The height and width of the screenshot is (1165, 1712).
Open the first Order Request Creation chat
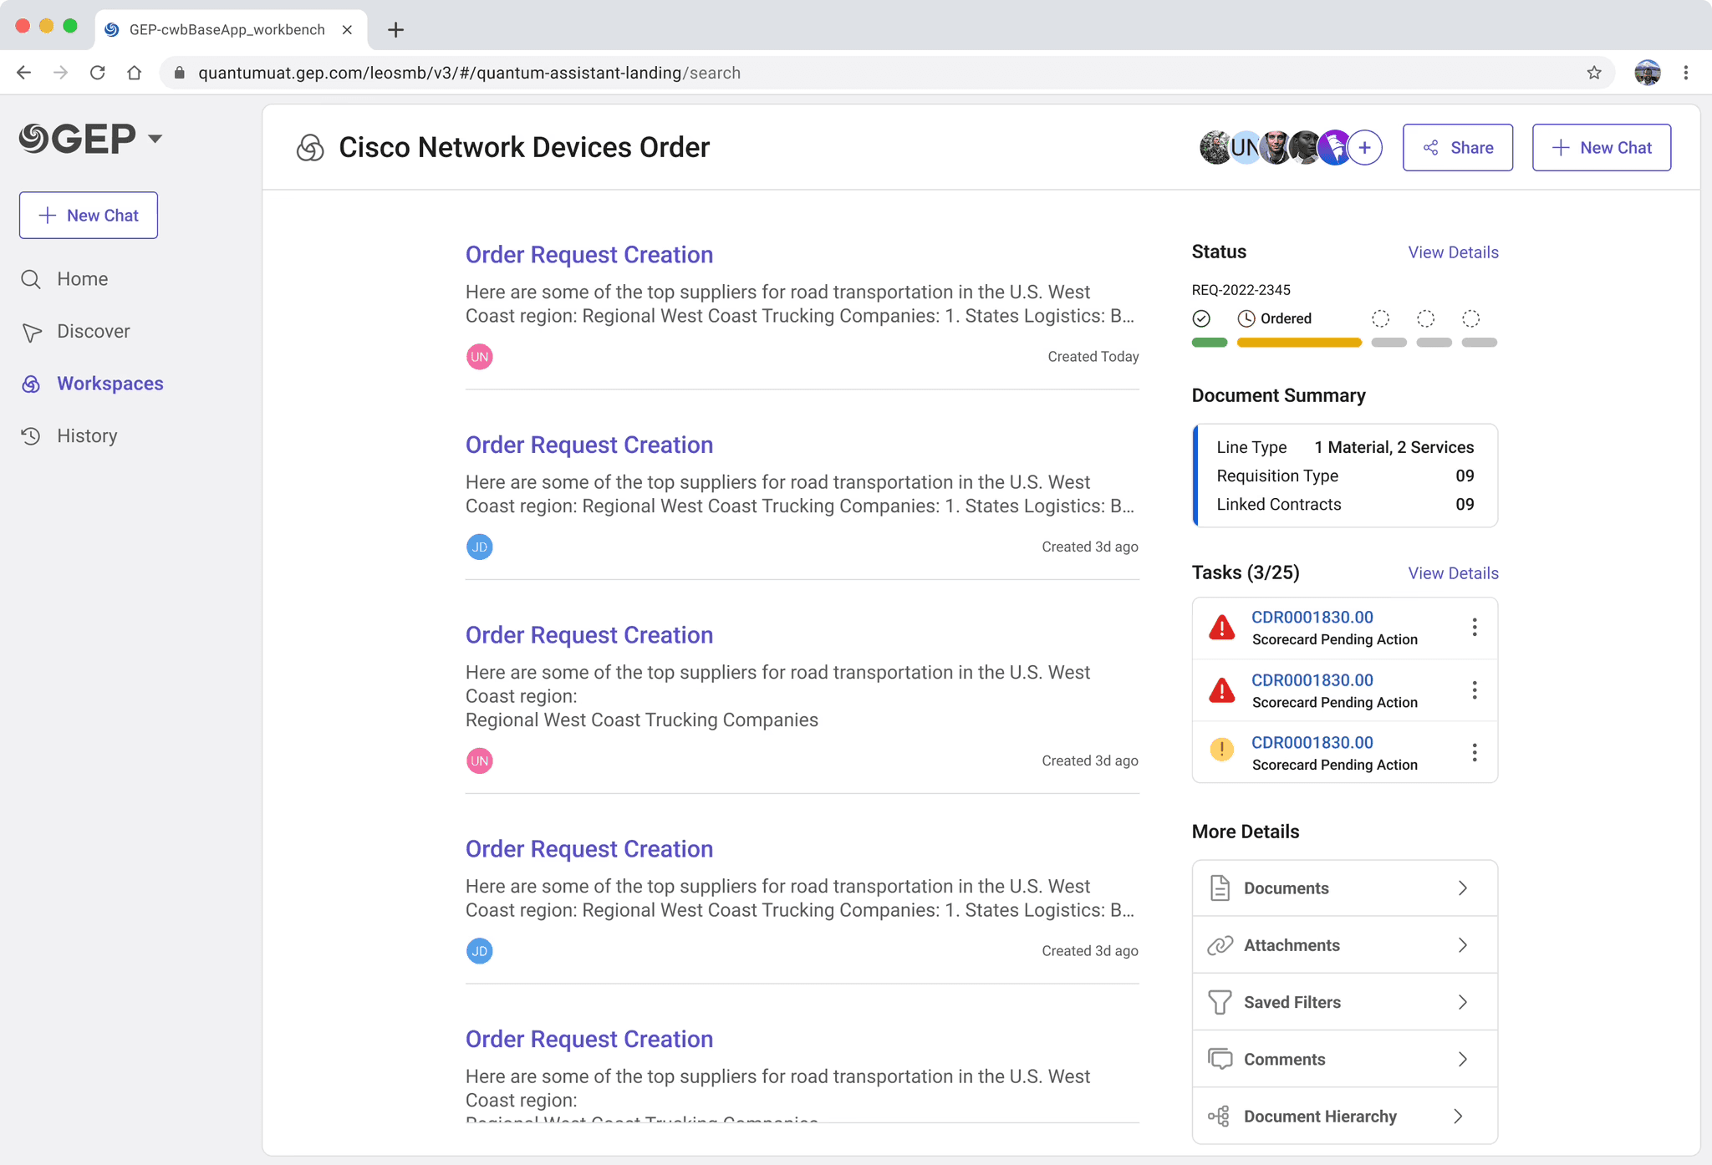[x=588, y=255]
